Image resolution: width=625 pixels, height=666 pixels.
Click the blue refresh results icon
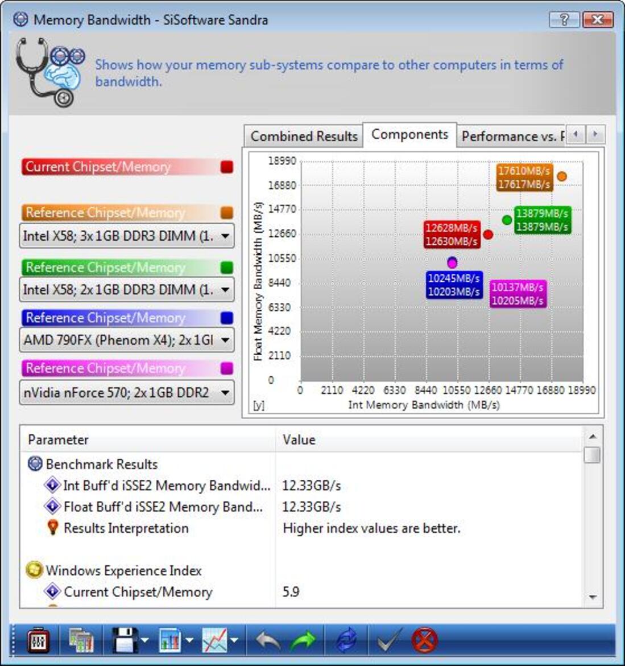(x=346, y=640)
